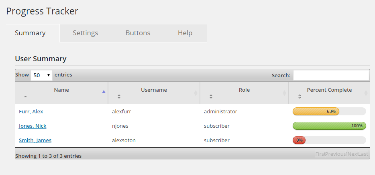Click the User Summary heading
Viewport: 375px width, 175px height.
point(41,58)
